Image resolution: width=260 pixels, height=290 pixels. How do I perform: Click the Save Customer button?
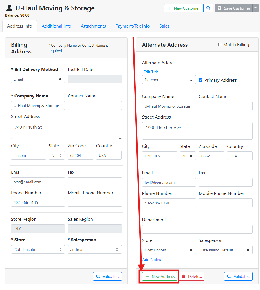tap(233, 8)
